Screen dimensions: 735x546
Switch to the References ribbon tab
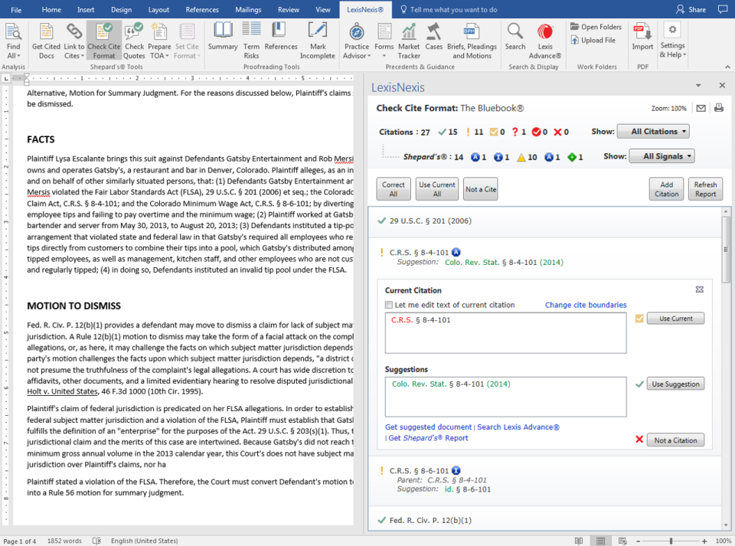click(x=201, y=10)
